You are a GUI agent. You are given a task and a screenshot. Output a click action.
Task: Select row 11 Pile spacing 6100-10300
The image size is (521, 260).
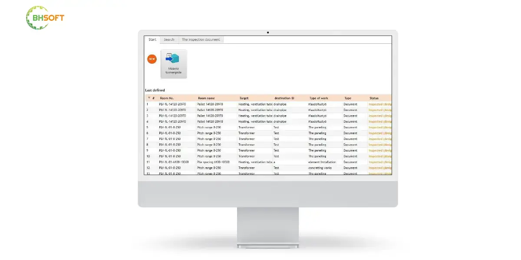pyautogui.click(x=268, y=162)
